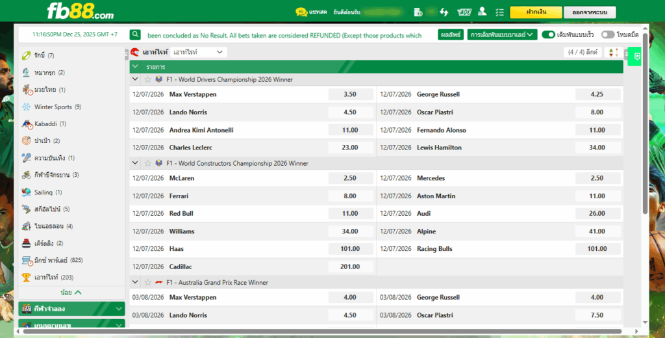Viewport: 665px width, 338px height.
Task: Select the Sailing boat icon
Action: pyautogui.click(x=26, y=192)
